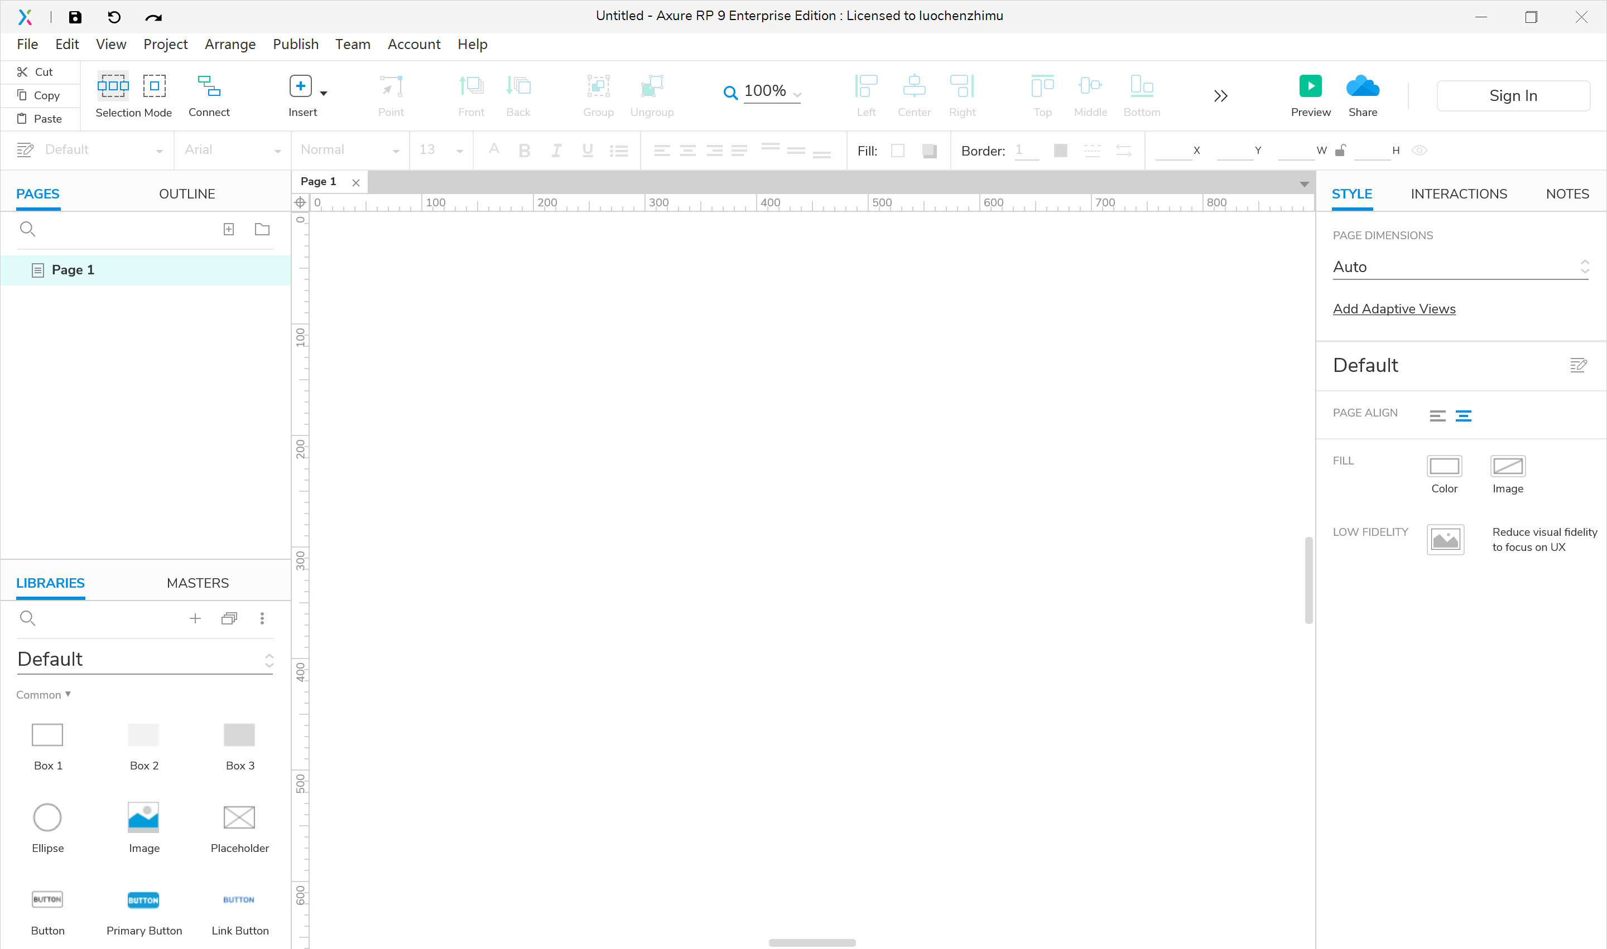
Task: Group the selected widgets
Action: click(597, 95)
